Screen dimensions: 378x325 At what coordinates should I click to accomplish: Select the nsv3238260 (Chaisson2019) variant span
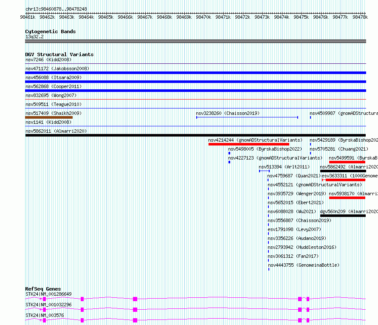247,117
